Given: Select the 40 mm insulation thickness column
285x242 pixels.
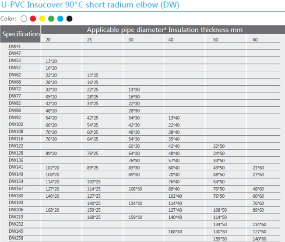Looking at the screenshot, I should [x=171, y=39].
